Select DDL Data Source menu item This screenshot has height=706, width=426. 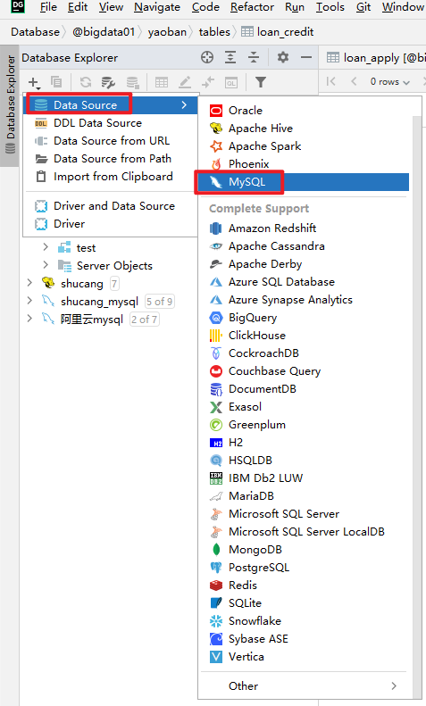(111, 123)
